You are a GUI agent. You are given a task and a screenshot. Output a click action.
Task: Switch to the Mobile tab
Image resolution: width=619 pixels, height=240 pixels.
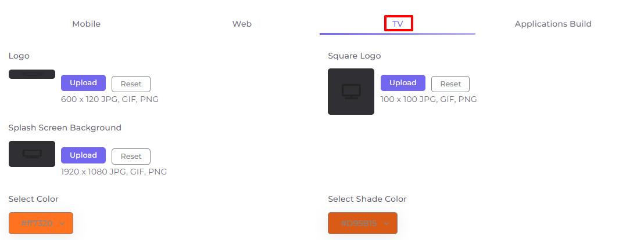pos(86,24)
